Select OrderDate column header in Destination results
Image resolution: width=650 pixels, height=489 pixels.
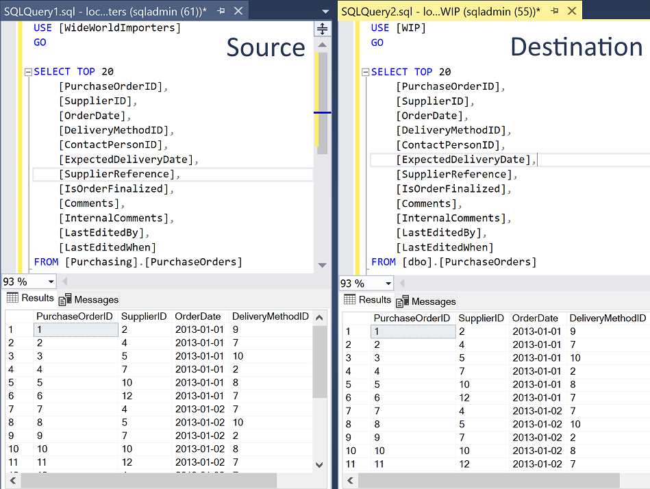coord(538,318)
